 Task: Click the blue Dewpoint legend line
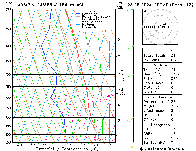79,14
